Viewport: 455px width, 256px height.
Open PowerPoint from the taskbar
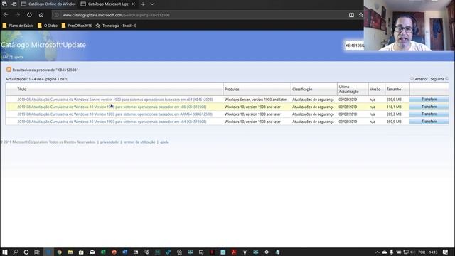click(x=114, y=252)
